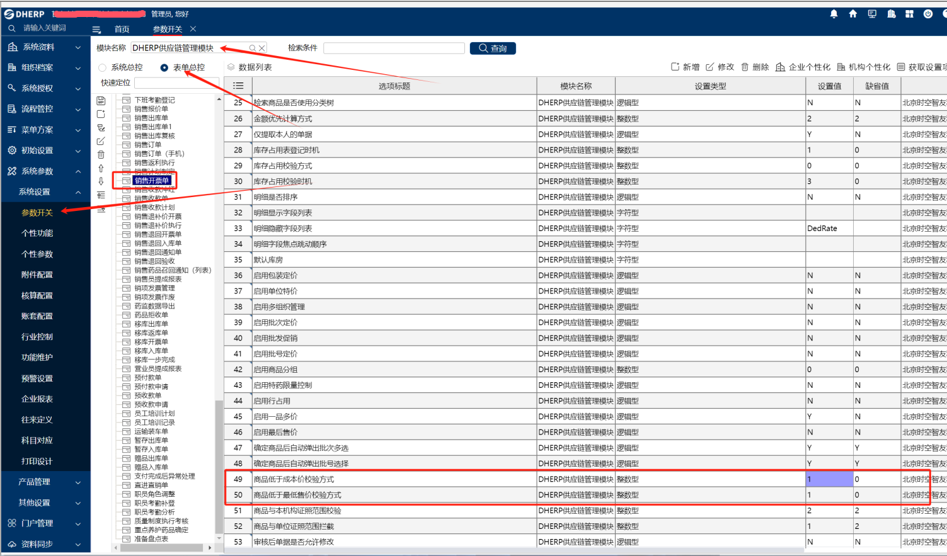This screenshot has width=947, height=556.
Task: Select 销售开票单 in the form tree
Action: click(151, 181)
